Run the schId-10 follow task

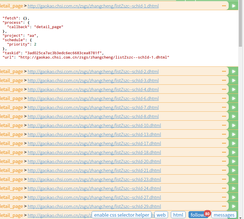click(234, 125)
